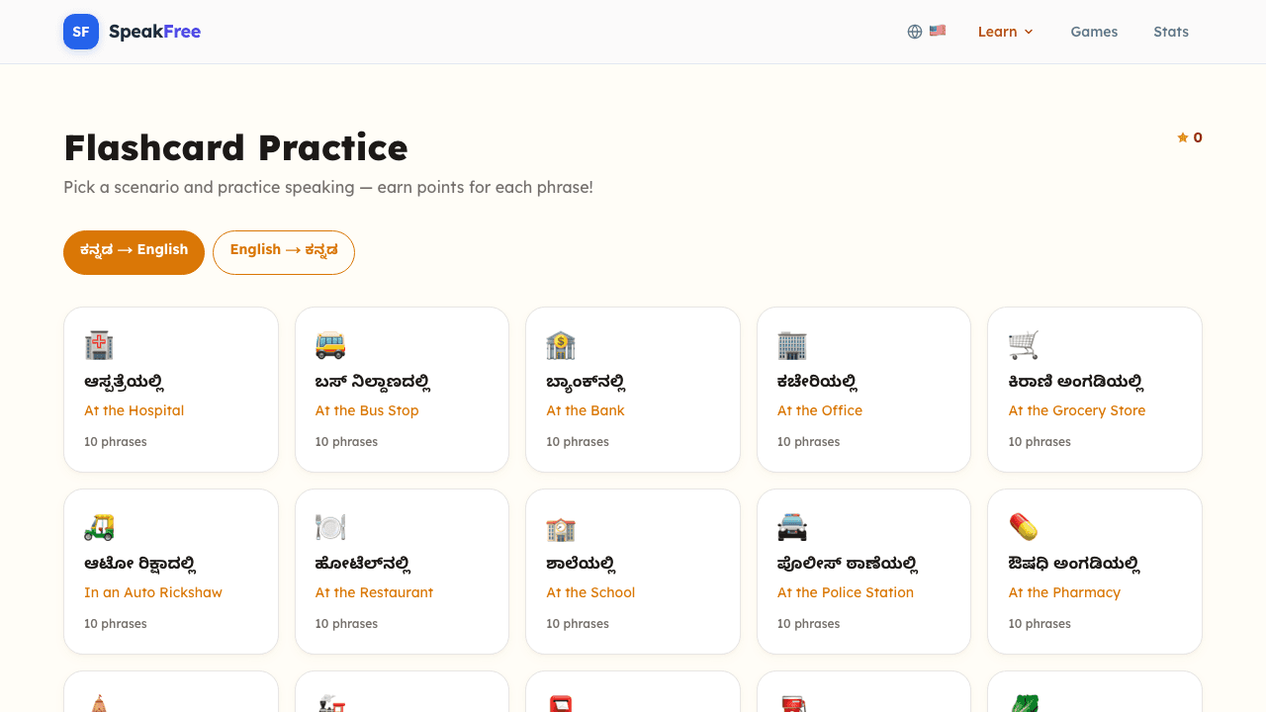1266x712 pixels.
Task: Open the Learn dropdown menu
Action: click(x=1005, y=31)
